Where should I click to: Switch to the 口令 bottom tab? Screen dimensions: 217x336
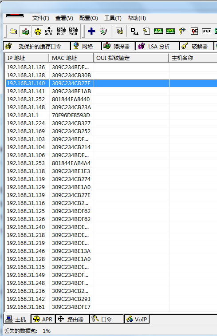click(x=107, y=319)
